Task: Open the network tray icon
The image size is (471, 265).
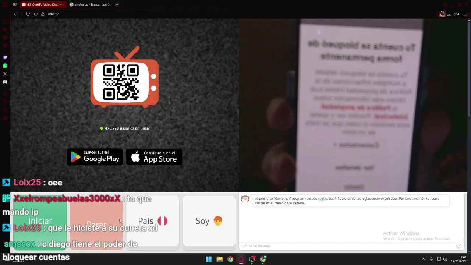Action: (x=439, y=259)
